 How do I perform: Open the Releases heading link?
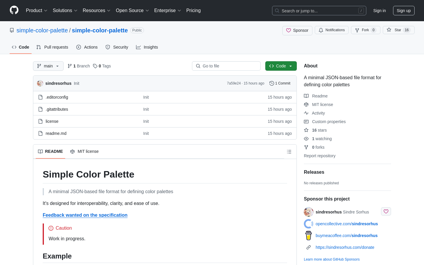click(x=314, y=172)
